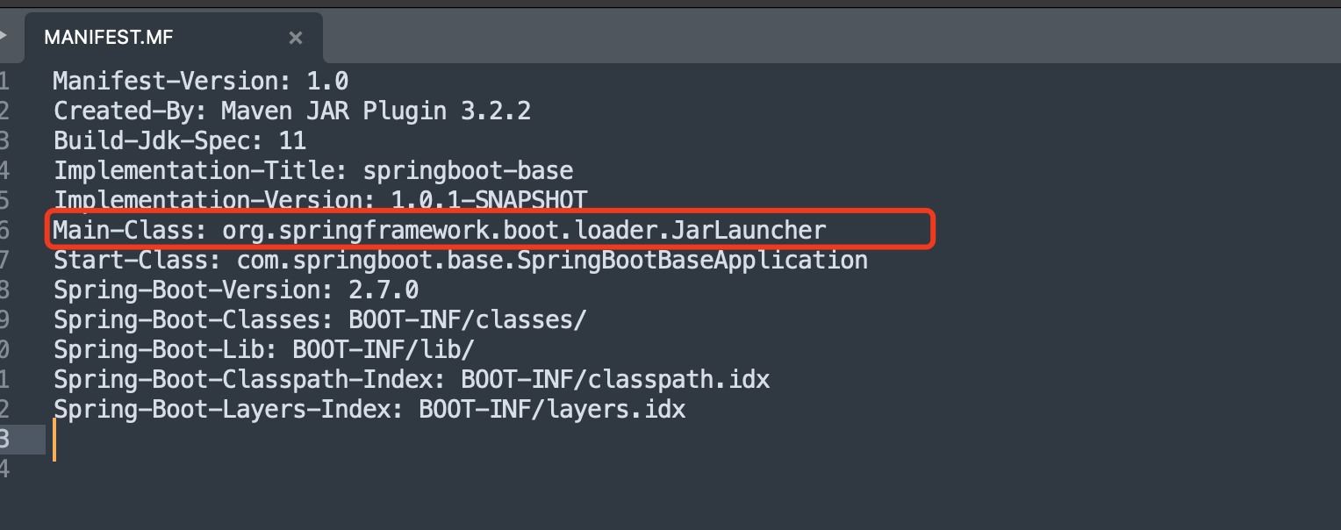Click the Spring-Boot-Classes BOOT-INF/classes/ line

click(319, 320)
